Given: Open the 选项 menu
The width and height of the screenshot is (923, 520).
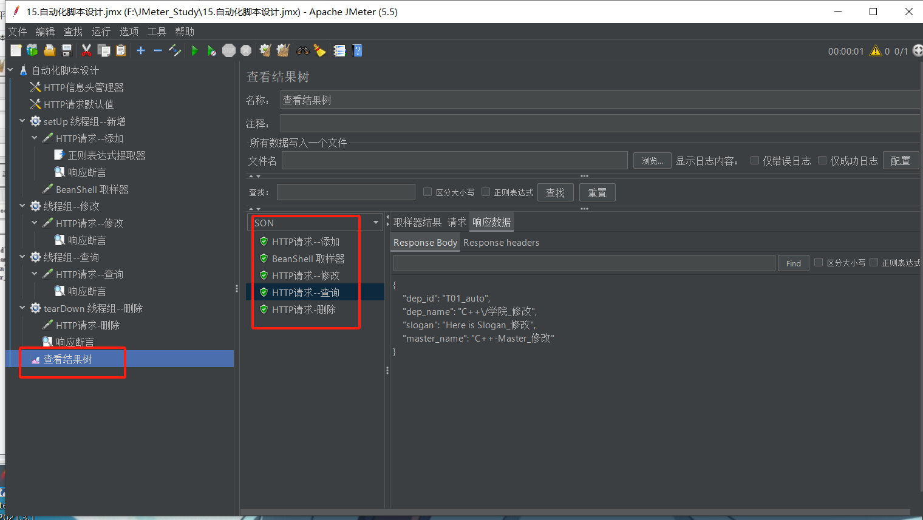Looking at the screenshot, I should [129, 32].
